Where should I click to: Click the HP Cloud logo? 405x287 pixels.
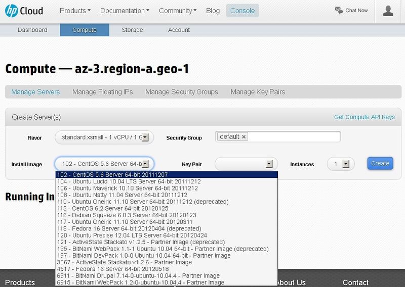[x=24, y=11]
